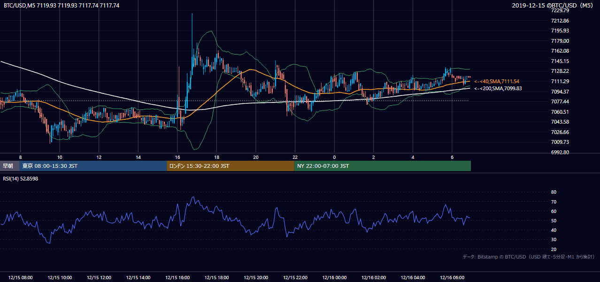Click the BTC/USD,M5 price header text
This screenshot has width=600, height=282.
(61, 5)
